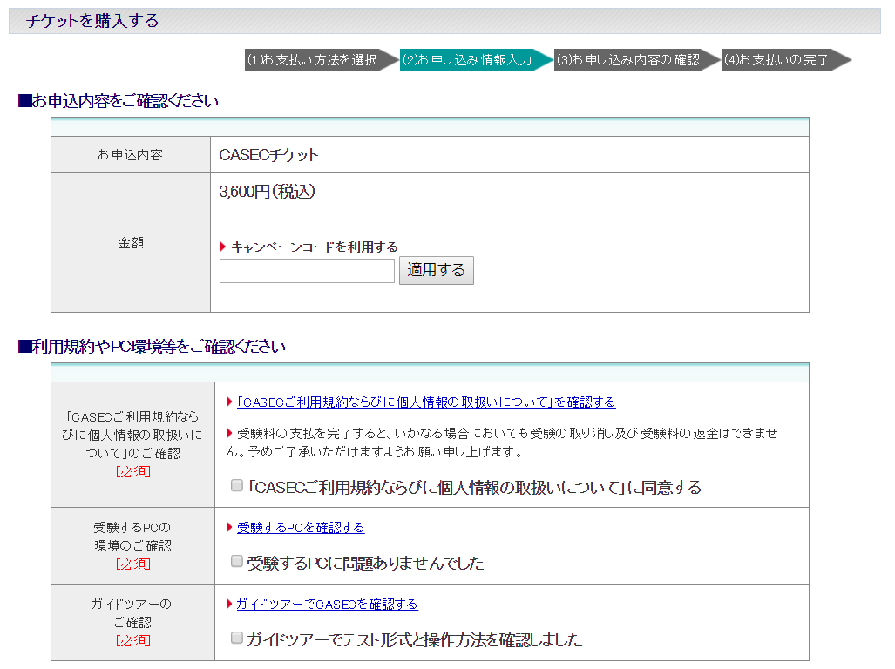Select the active step (2)お申し込み情報入力
Viewport: 895px width, 669px height.
(471, 60)
